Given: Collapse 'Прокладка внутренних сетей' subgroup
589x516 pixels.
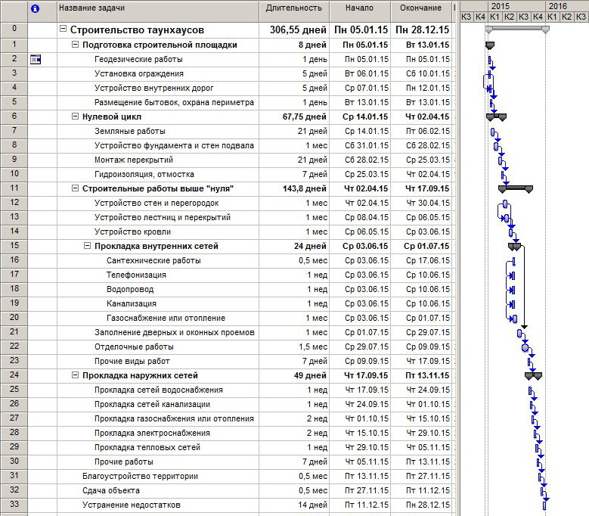Looking at the screenshot, I should click(87, 246).
